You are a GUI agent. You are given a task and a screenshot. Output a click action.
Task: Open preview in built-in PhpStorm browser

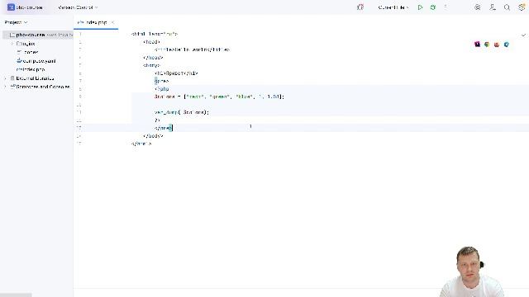(477, 44)
